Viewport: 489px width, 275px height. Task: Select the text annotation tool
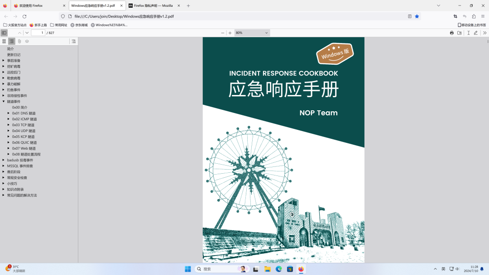tap(469, 33)
